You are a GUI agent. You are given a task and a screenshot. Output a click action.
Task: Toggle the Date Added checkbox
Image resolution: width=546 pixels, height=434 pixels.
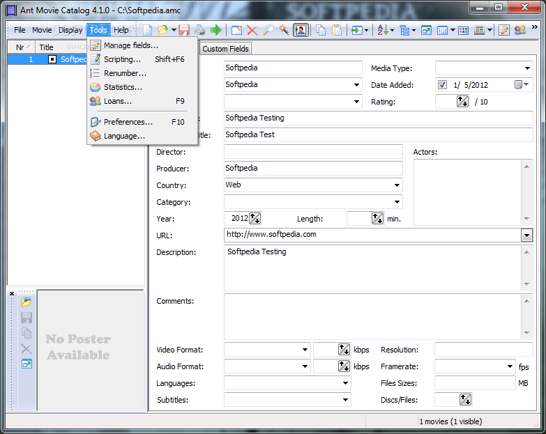442,84
